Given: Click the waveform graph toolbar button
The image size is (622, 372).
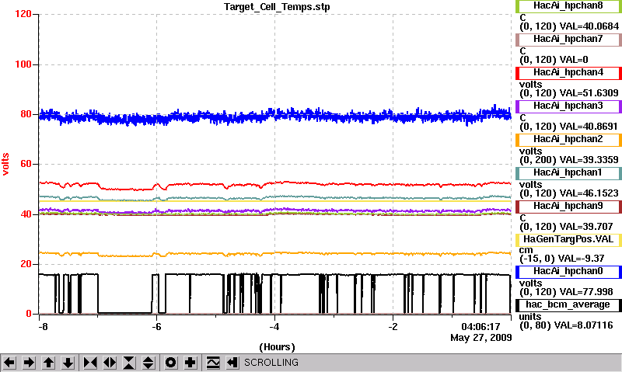Looking at the screenshot, I should [x=213, y=363].
